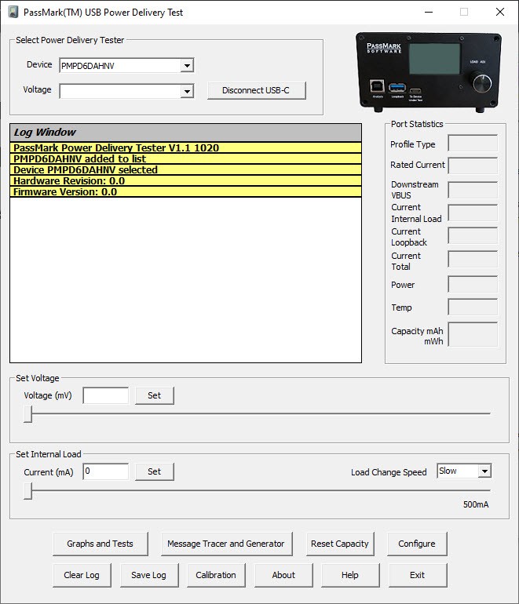Minimize the PassMark window
This screenshot has height=604, width=519.
[x=429, y=12]
